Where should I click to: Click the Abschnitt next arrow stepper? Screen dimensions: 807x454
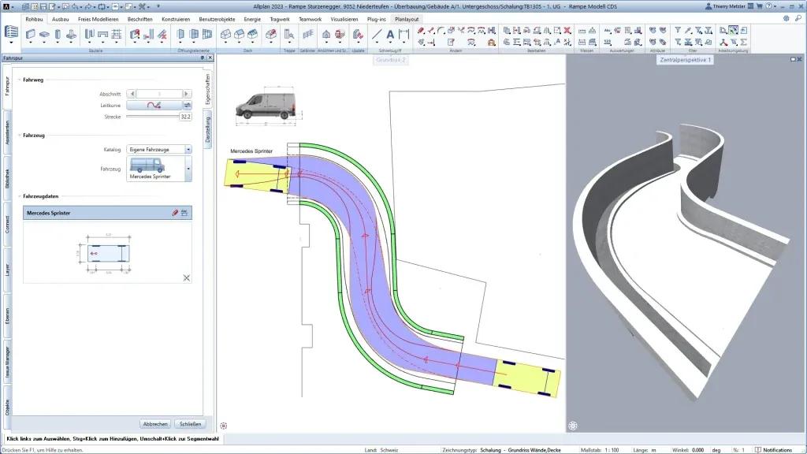point(188,94)
